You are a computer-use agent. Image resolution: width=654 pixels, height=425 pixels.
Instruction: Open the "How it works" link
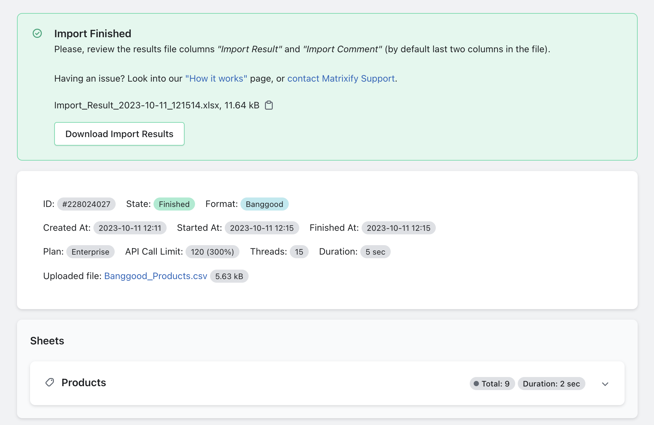216,78
